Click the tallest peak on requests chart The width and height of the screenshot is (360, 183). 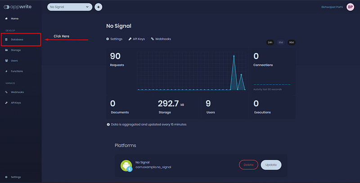point(234,56)
